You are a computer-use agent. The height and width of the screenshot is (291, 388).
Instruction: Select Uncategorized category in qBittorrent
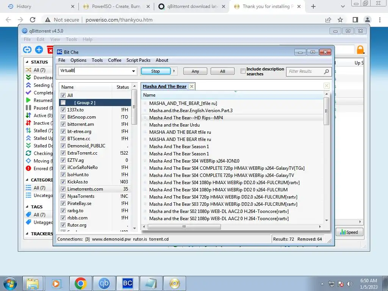click(x=39, y=196)
